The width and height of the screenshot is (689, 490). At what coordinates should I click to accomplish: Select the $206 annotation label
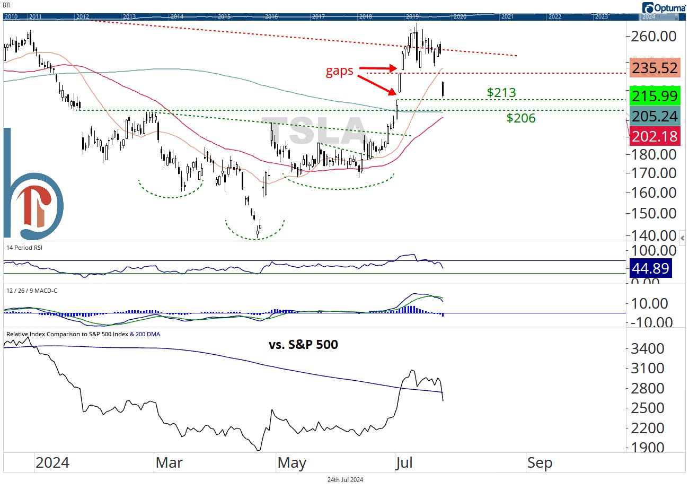pyautogui.click(x=521, y=118)
